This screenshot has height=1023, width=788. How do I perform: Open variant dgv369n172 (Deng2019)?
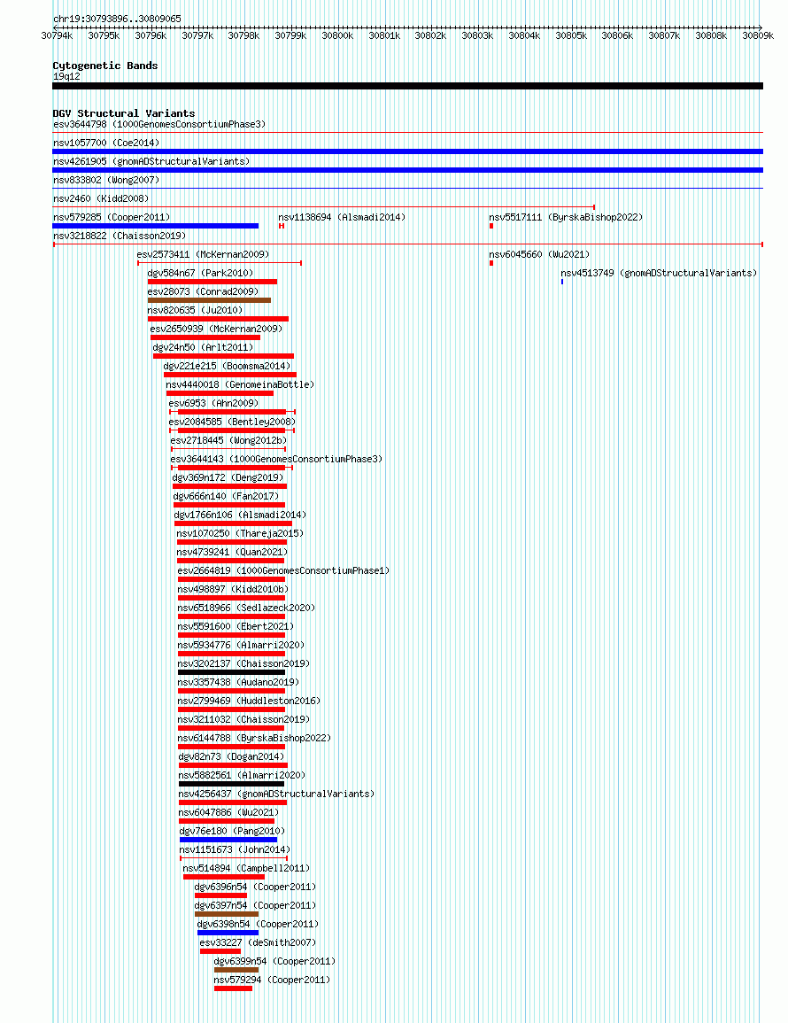(228, 477)
